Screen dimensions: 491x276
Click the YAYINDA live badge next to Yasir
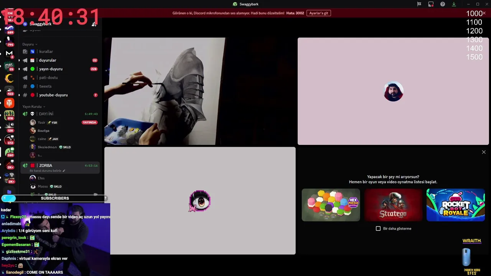tap(89, 122)
